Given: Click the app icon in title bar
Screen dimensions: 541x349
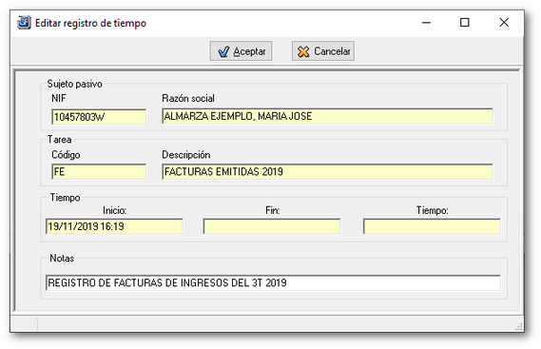Looking at the screenshot, I should pos(24,23).
